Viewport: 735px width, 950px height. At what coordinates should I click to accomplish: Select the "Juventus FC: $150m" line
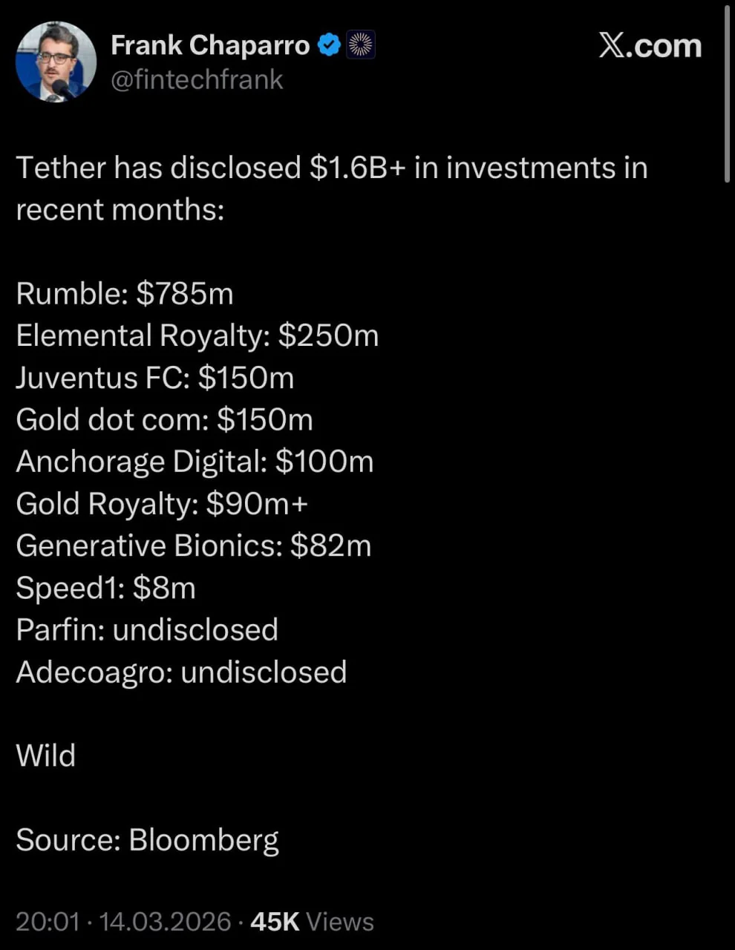(155, 378)
